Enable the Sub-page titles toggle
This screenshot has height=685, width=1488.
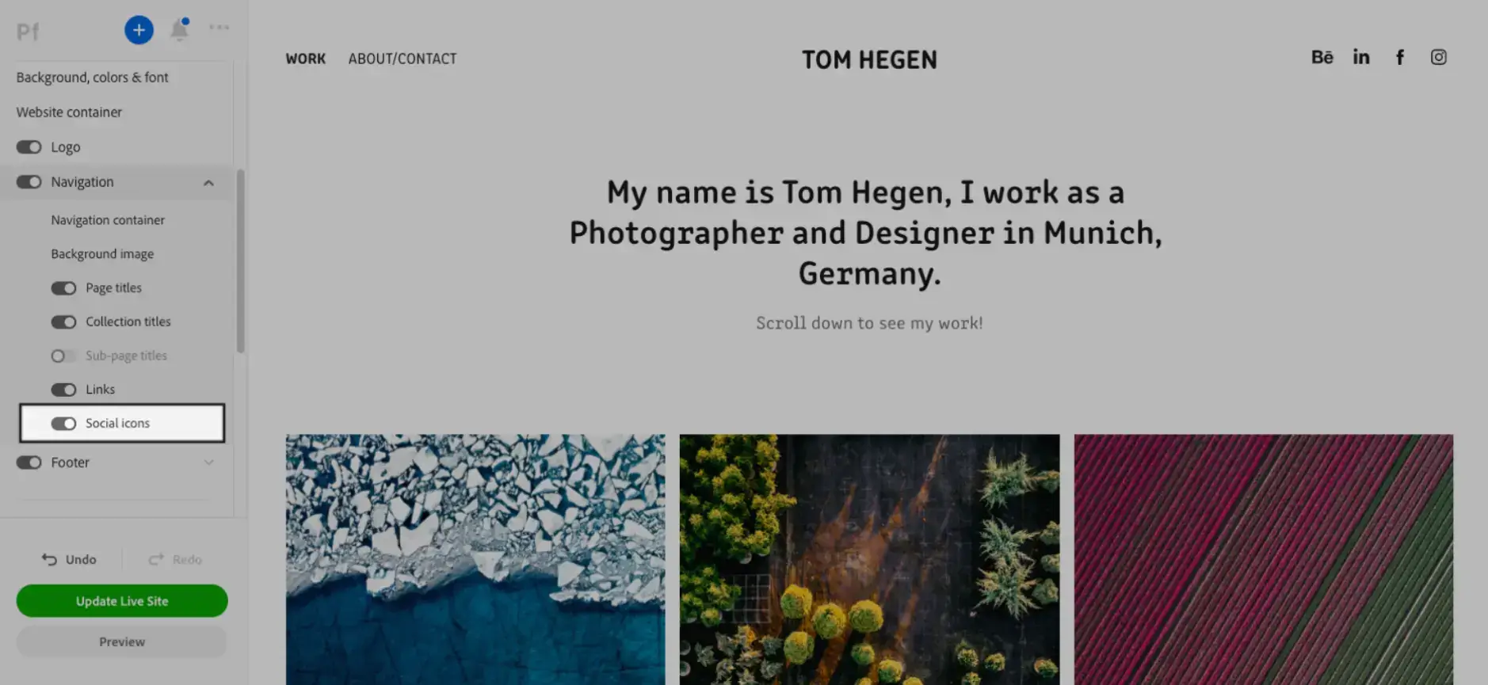pyautogui.click(x=64, y=356)
